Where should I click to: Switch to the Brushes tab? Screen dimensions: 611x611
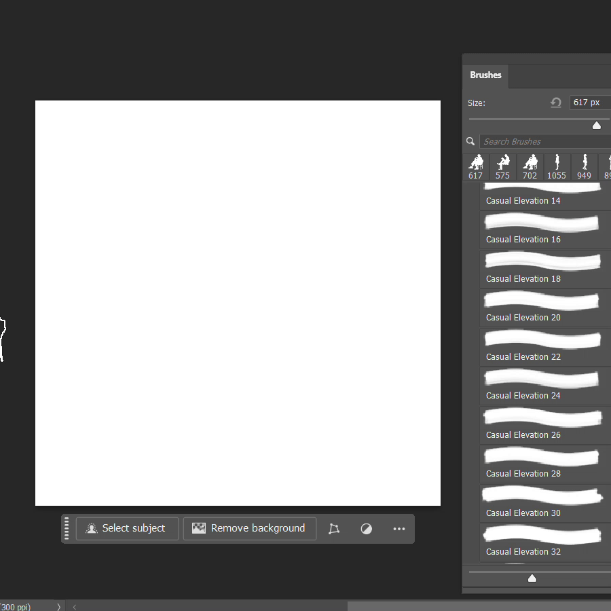pyautogui.click(x=485, y=75)
